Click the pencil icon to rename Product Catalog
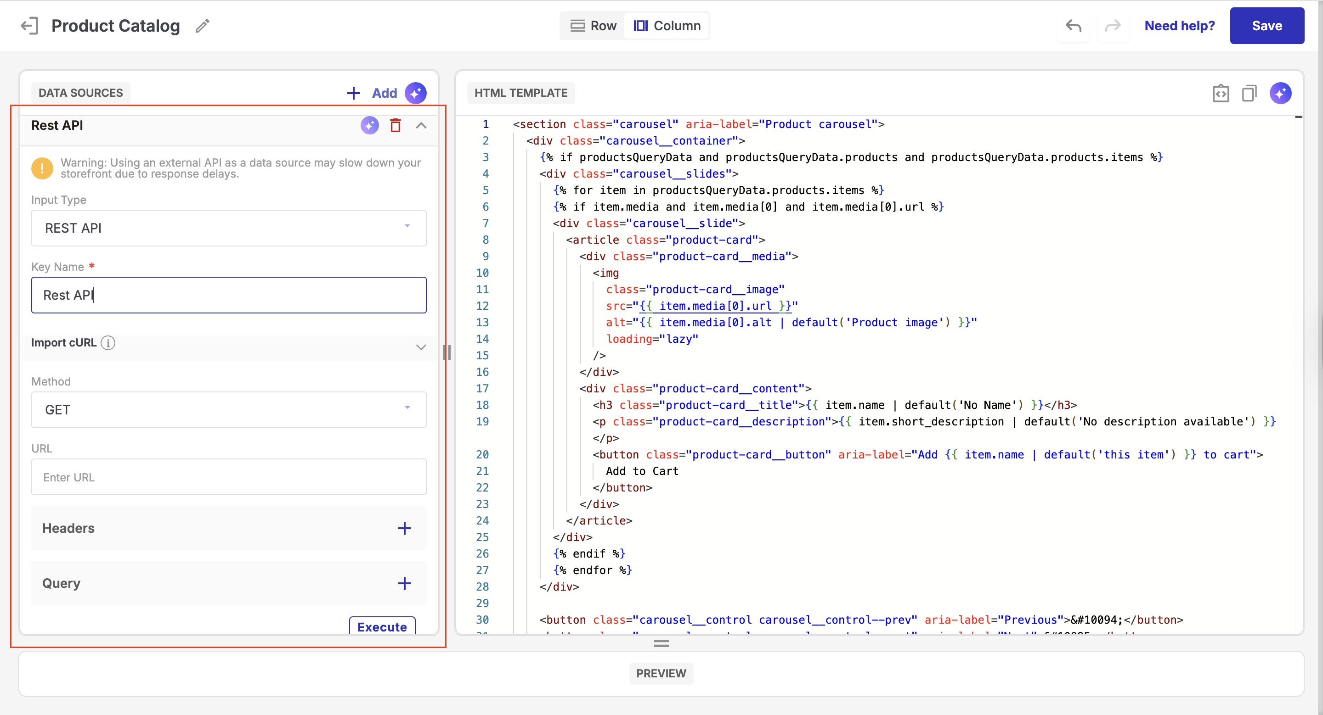 click(202, 26)
